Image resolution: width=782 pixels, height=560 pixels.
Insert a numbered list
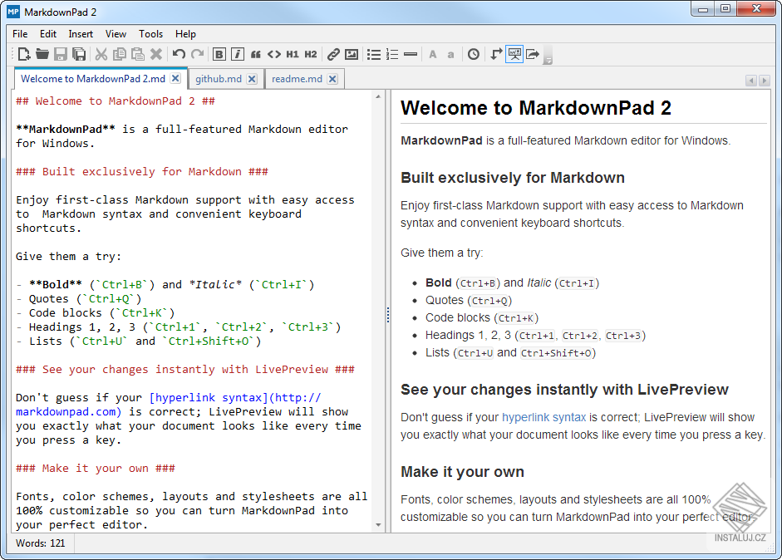click(391, 54)
